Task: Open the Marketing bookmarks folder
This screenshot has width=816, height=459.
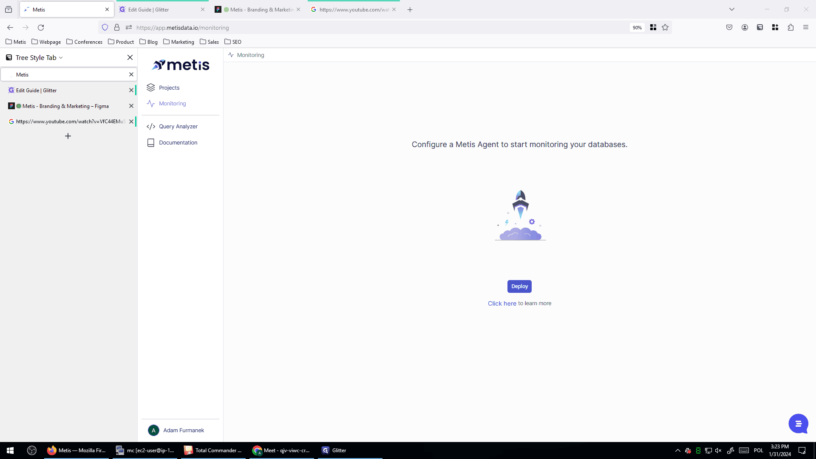Action: (178, 42)
